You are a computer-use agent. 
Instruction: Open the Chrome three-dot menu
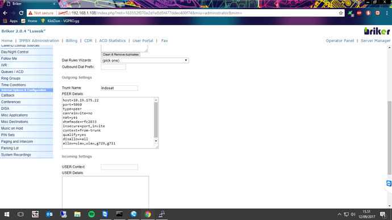[x=387, y=13]
